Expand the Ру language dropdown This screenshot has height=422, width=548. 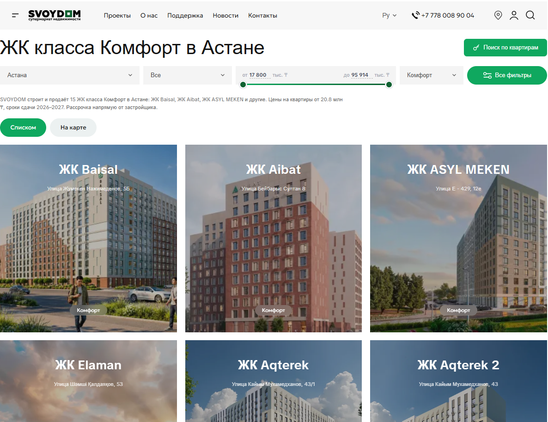(390, 15)
